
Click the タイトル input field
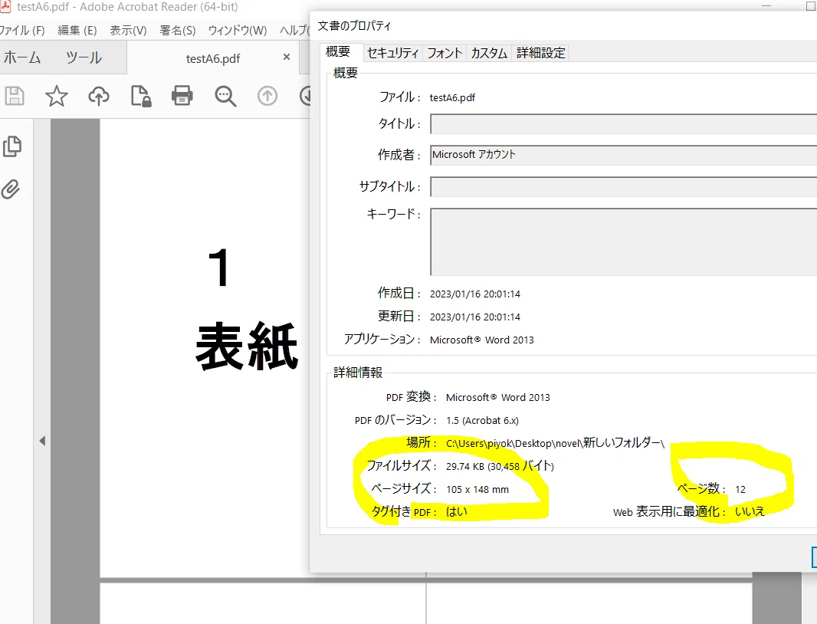pos(624,124)
